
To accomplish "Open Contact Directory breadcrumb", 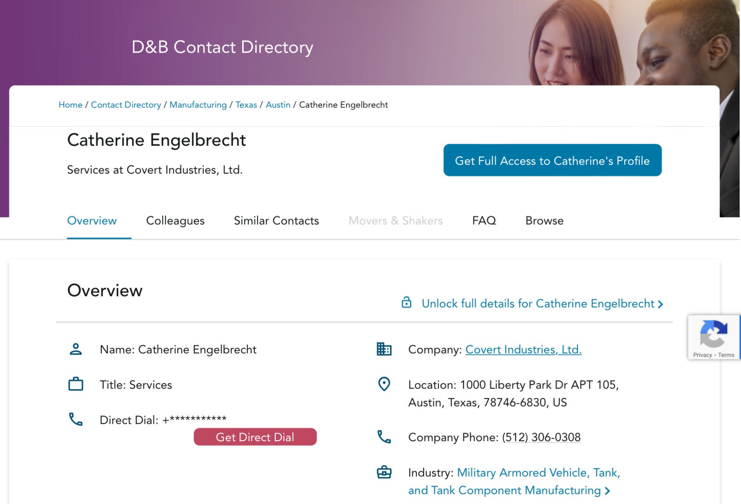I will click(x=126, y=105).
